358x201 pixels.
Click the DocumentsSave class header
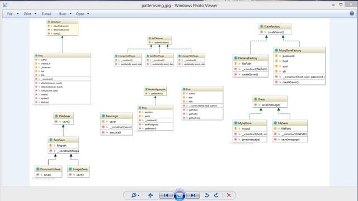(48, 169)
